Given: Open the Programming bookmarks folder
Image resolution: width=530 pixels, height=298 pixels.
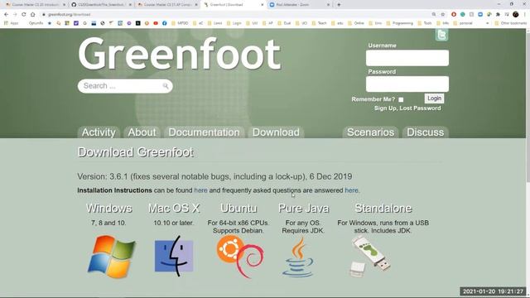Looking at the screenshot, I should pyautogui.click(x=400, y=23).
